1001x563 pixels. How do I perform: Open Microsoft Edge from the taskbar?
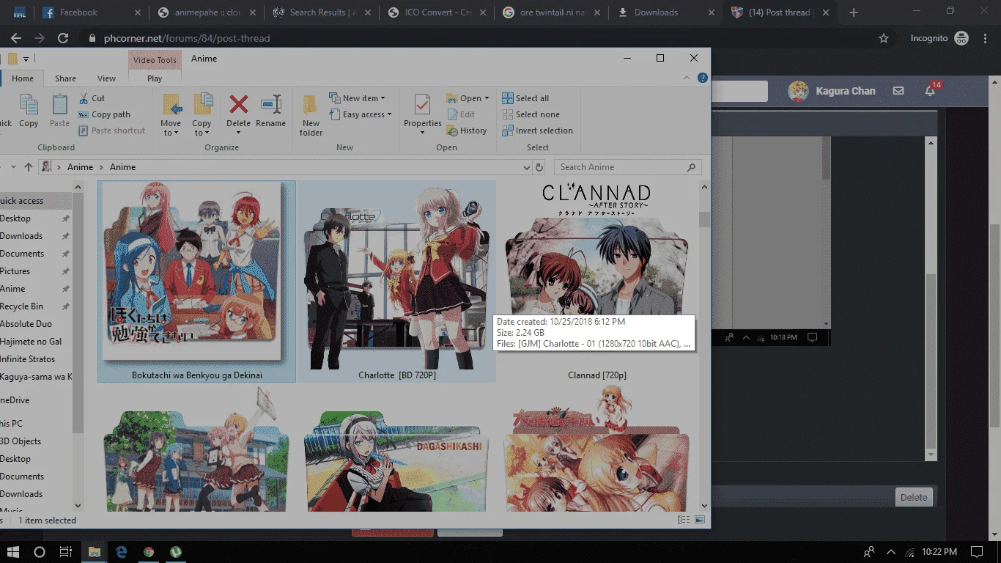(122, 551)
